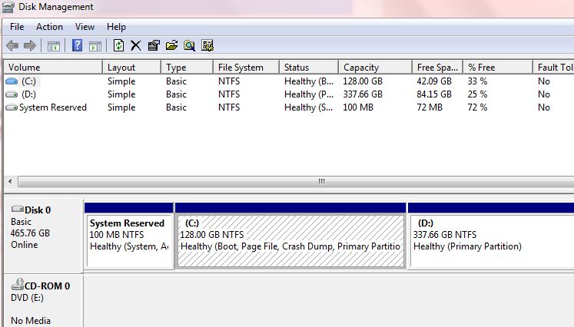The width and height of the screenshot is (574, 327).
Task: Open the Properties toolbar icon
Action: 154,46
